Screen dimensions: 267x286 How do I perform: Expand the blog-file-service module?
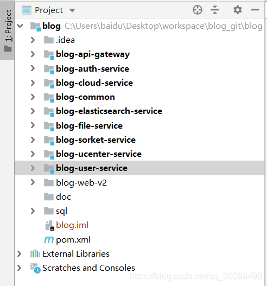(33, 125)
